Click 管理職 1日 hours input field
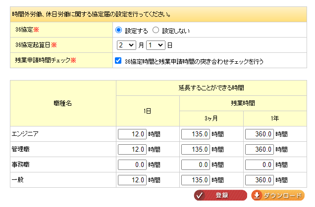This screenshot has width=315, height=207. click(132, 149)
